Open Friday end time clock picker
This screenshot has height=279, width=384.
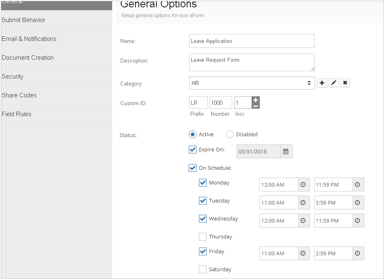click(x=357, y=253)
